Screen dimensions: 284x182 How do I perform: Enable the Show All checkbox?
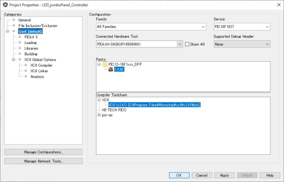pyautogui.click(x=187, y=44)
